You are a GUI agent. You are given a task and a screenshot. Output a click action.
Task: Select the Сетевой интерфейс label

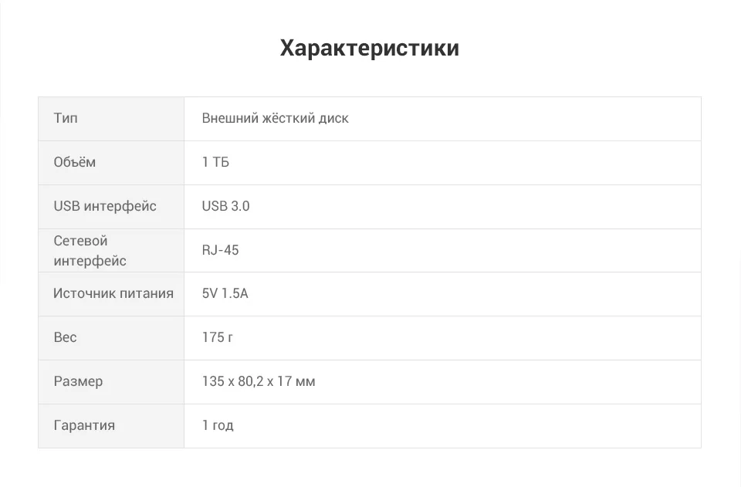pyautogui.click(x=90, y=250)
